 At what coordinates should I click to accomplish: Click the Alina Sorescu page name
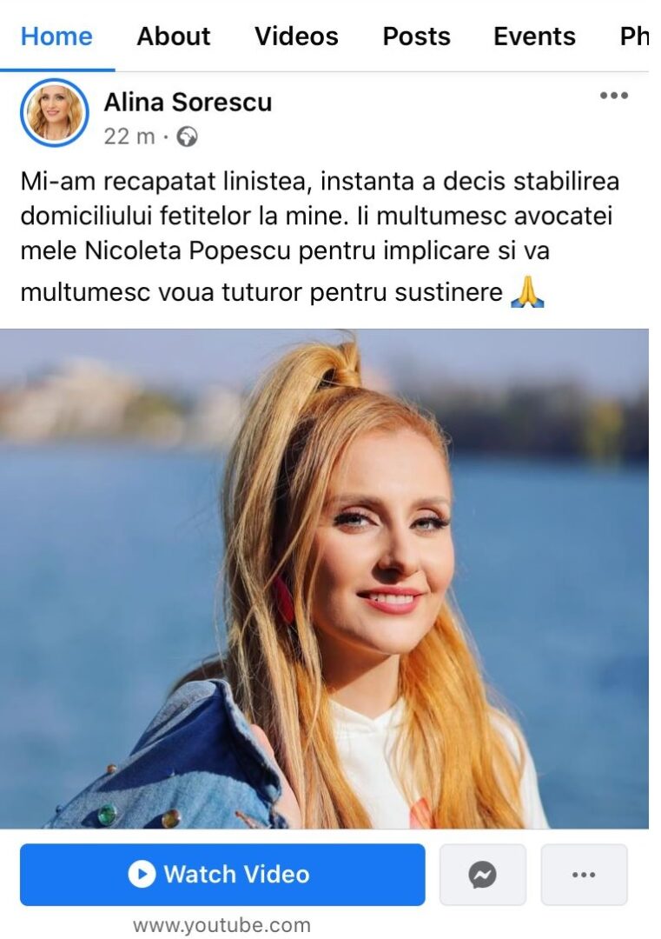coord(188,103)
